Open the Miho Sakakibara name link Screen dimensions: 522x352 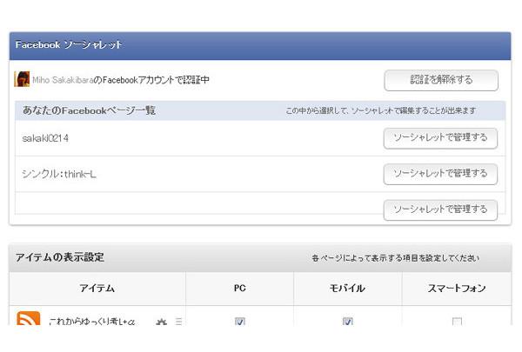63,80
